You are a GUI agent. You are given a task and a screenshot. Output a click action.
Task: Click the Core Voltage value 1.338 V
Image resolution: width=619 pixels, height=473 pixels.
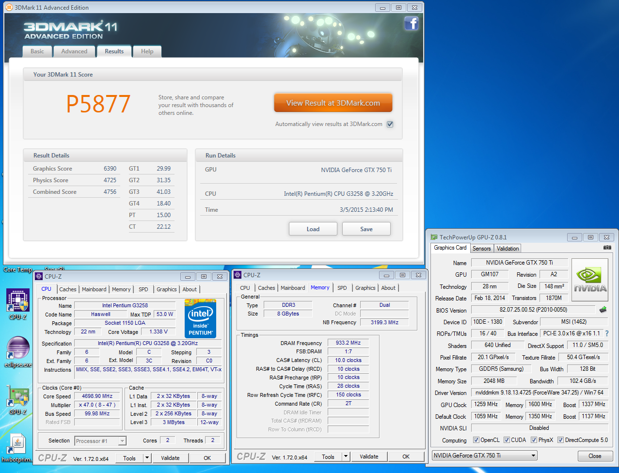click(x=159, y=331)
